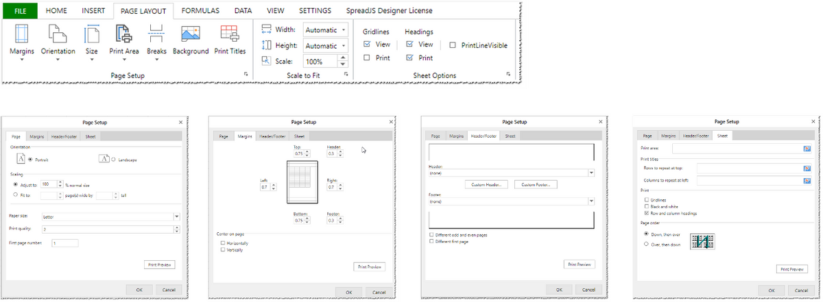Switch to the SETTINGS ribbon tab
This screenshot has height=302, width=823.
click(315, 11)
